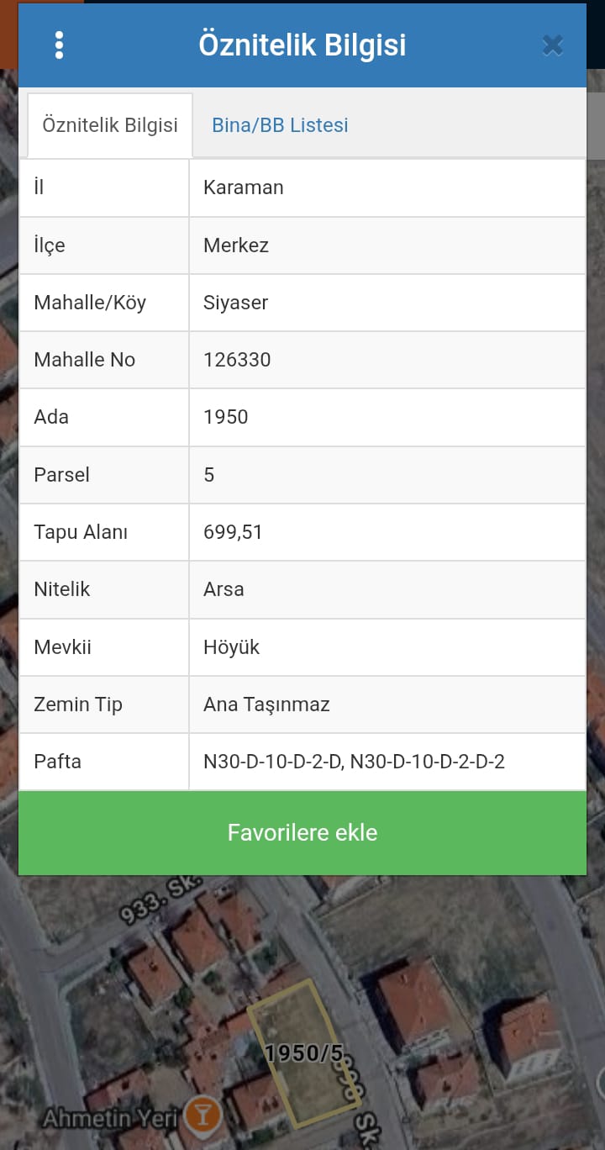The height and width of the screenshot is (1150, 605).
Task: Click the Merkez value in İlçe row
Action: 236,245
